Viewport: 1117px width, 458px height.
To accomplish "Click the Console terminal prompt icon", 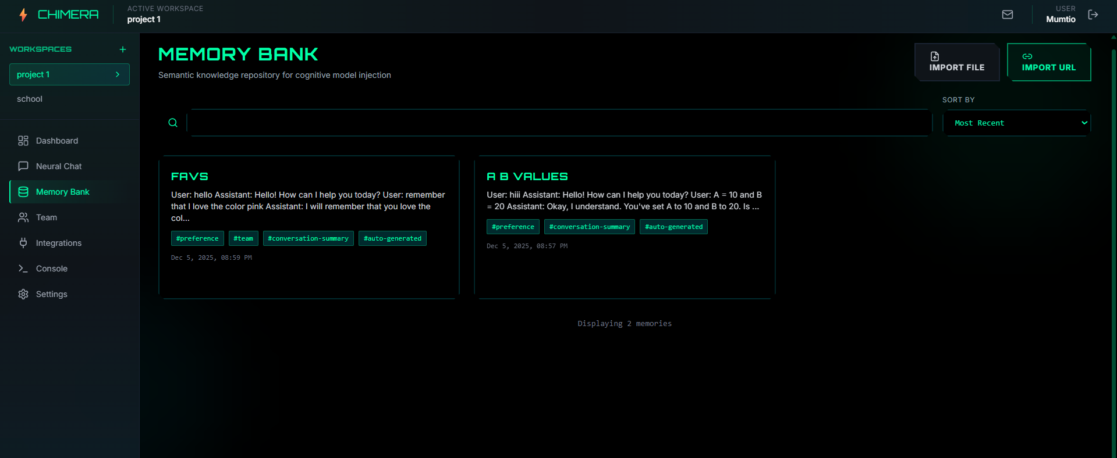I will point(23,269).
